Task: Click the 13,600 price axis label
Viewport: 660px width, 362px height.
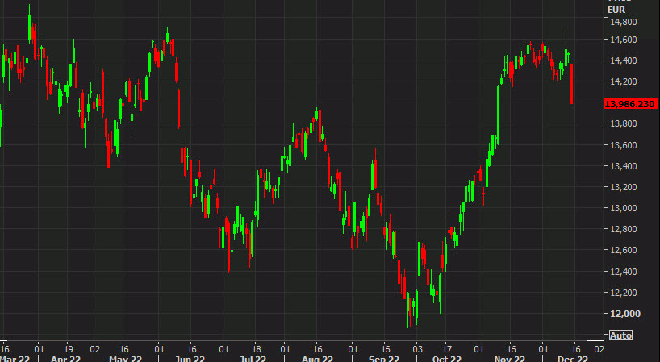Action: click(x=624, y=145)
